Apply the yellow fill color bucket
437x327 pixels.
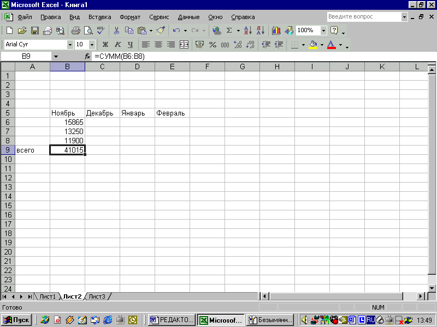point(313,45)
